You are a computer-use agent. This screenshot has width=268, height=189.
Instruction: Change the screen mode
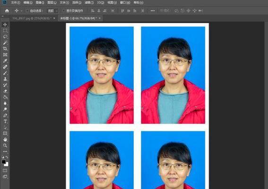[5, 176]
